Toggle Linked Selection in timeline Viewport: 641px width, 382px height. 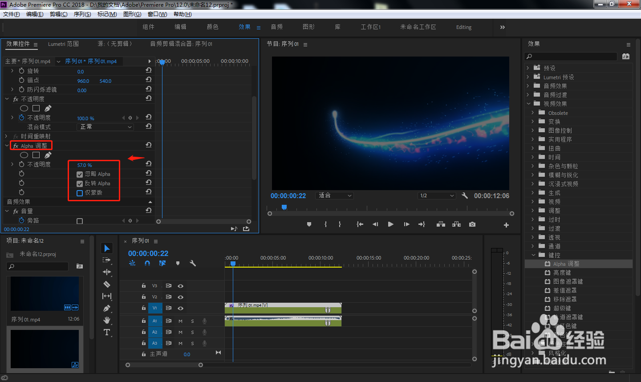162,263
